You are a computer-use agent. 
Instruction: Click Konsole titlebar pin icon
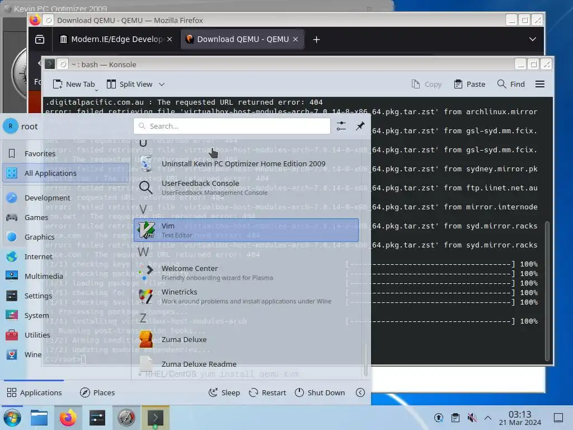tap(63, 64)
